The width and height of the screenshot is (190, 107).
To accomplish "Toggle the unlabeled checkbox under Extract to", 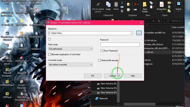I will (x=50, y=39).
